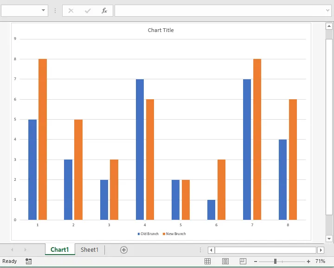Add a new sheet with plus button

coord(124,250)
